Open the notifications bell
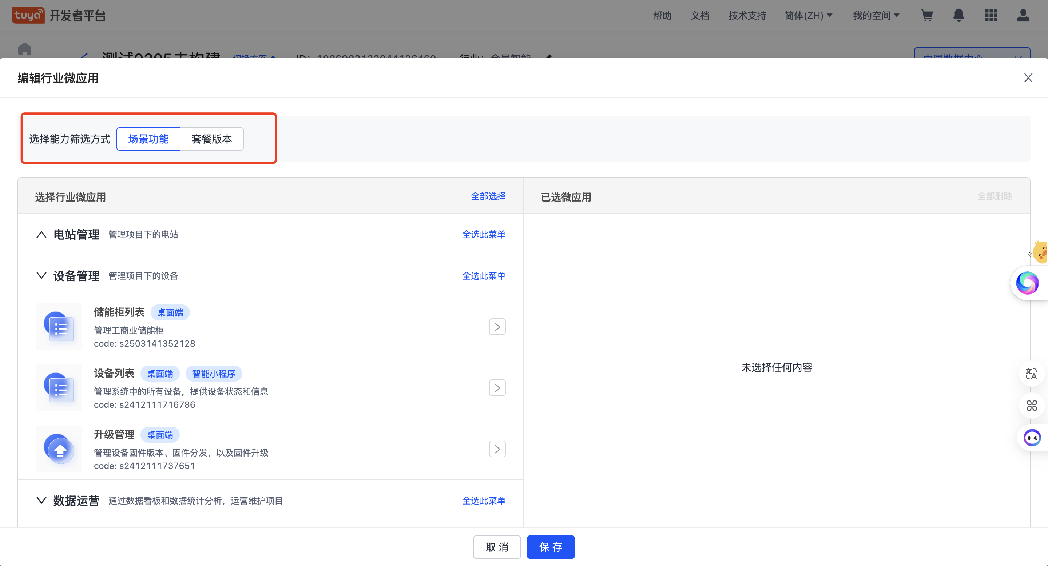Screen dimensions: 1048x566 (958, 15)
